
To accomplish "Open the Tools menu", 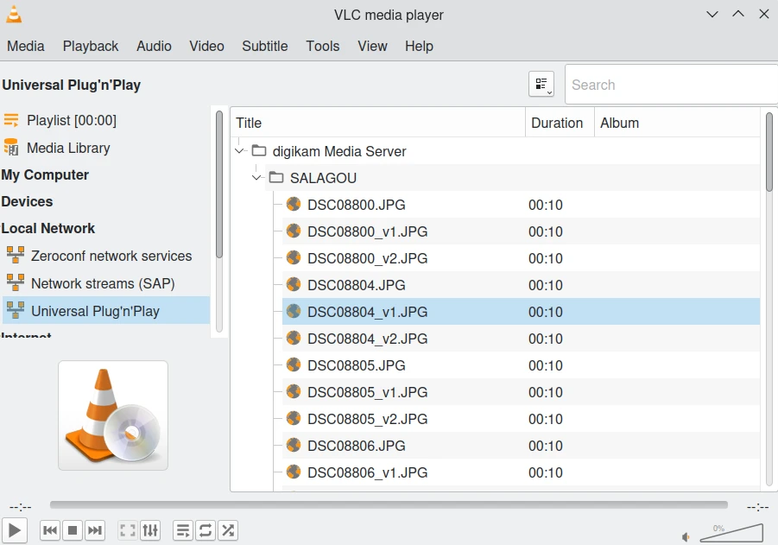I will tap(322, 46).
